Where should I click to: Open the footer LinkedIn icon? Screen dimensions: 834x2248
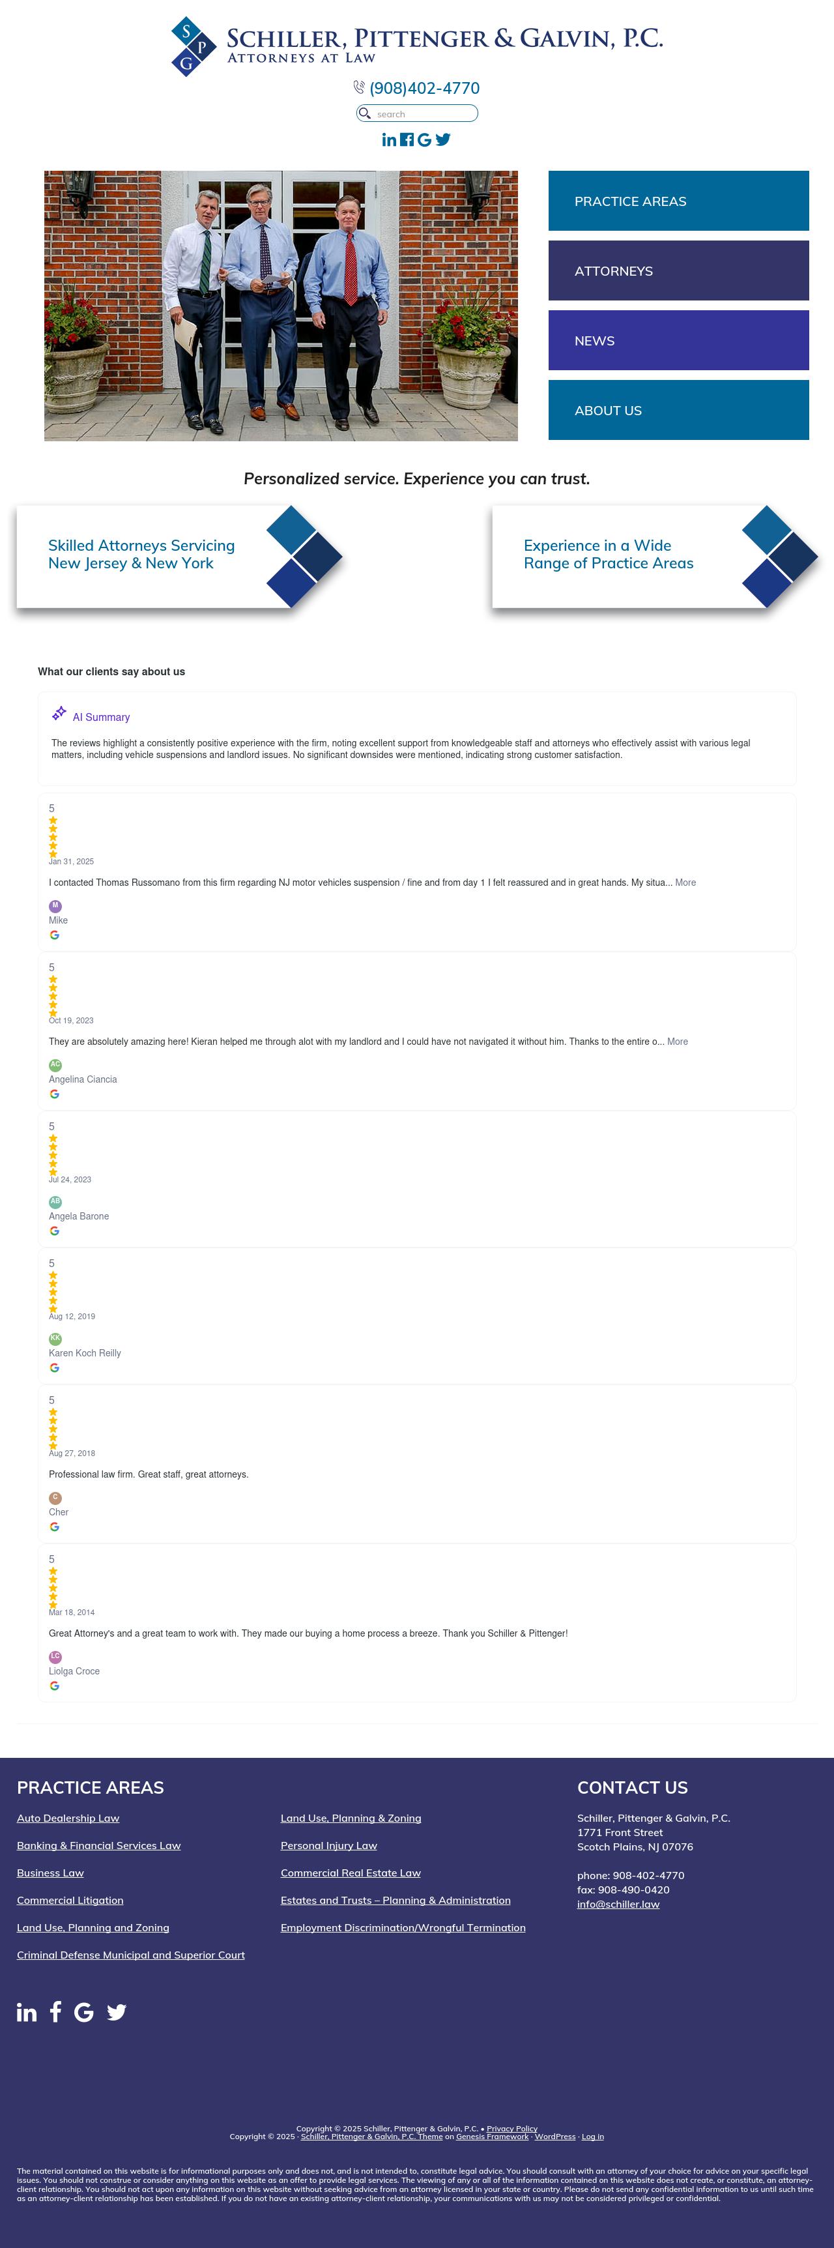27,2012
